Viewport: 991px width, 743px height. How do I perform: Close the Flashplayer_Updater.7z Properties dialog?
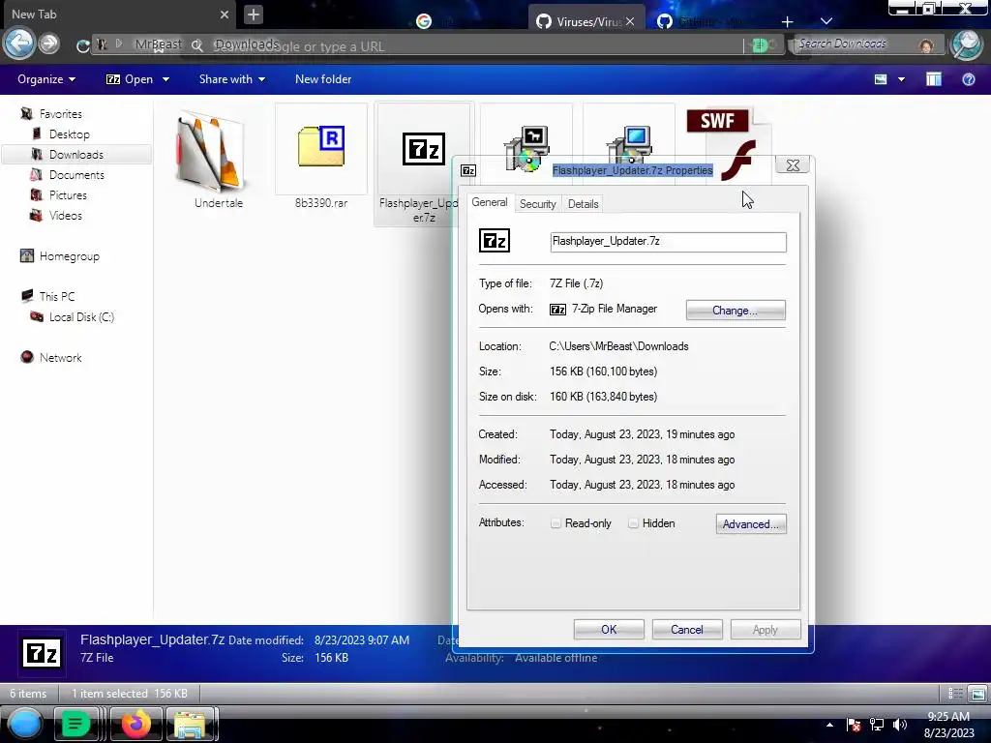793,165
